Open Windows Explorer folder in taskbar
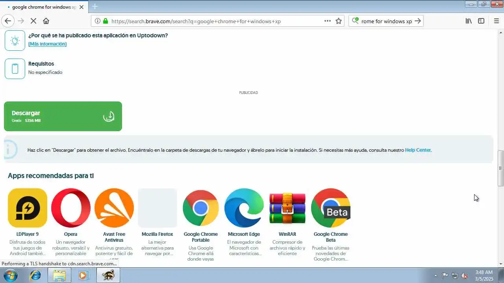The height and width of the screenshot is (283, 504). pos(59,275)
